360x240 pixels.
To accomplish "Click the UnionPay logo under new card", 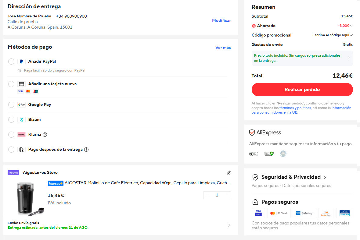I will pos(36,91).
